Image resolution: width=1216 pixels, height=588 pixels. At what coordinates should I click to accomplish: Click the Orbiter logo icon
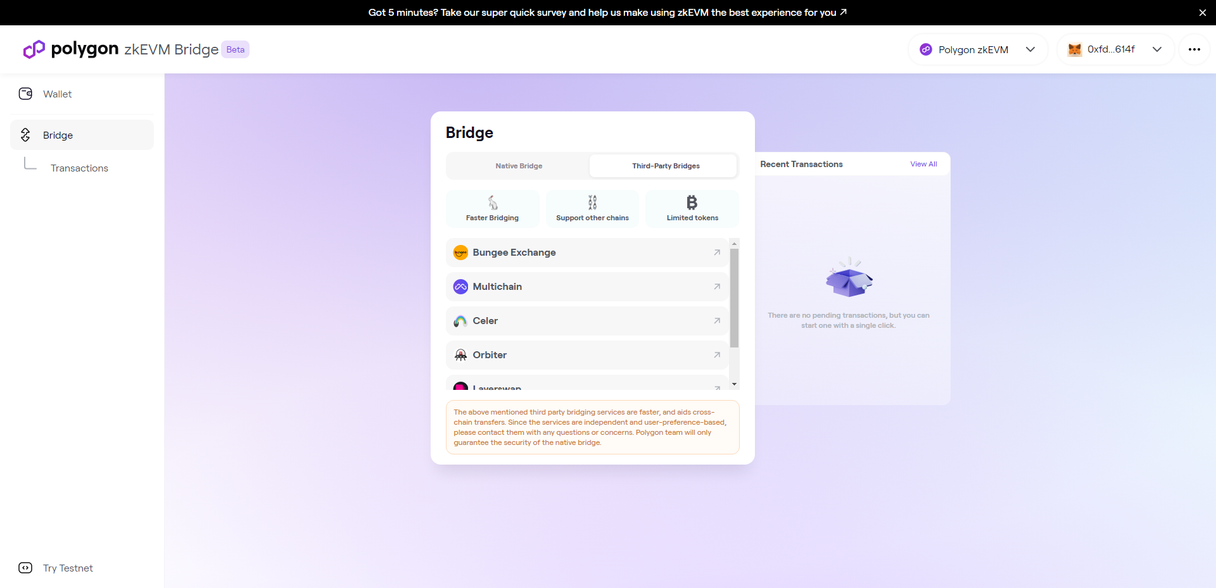460,355
